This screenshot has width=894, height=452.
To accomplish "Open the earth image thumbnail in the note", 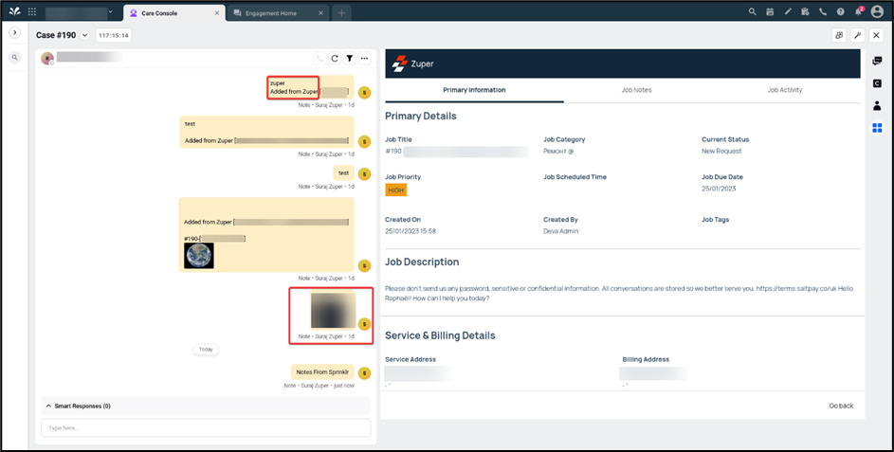I will tap(199, 255).
